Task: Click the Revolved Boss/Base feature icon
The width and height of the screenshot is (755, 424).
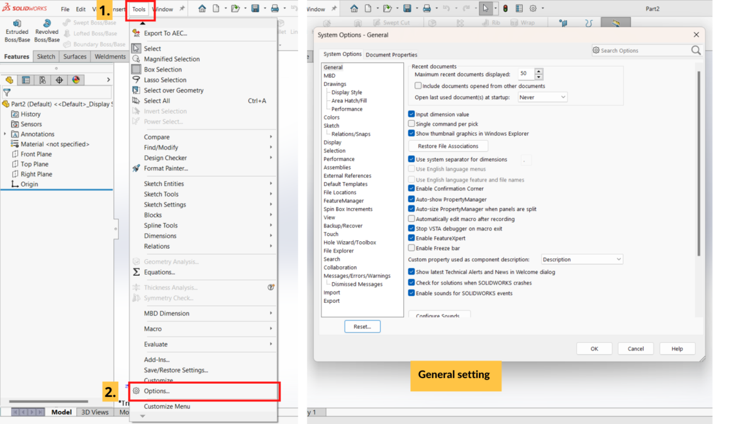Action: pos(47,23)
